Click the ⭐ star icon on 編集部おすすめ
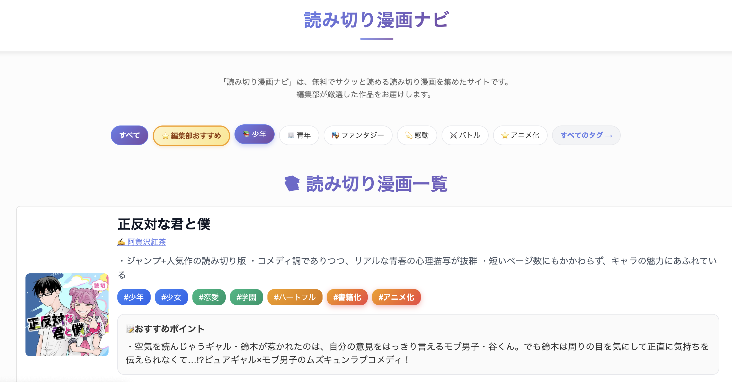Image resolution: width=732 pixels, height=382 pixels. coord(165,136)
